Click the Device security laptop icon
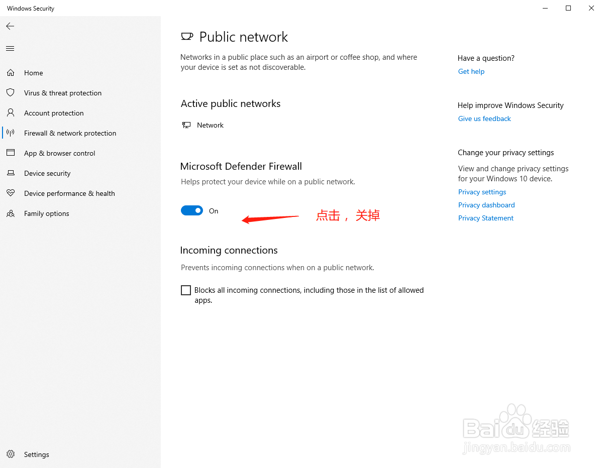The image size is (603, 468). [x=10, y=173]
